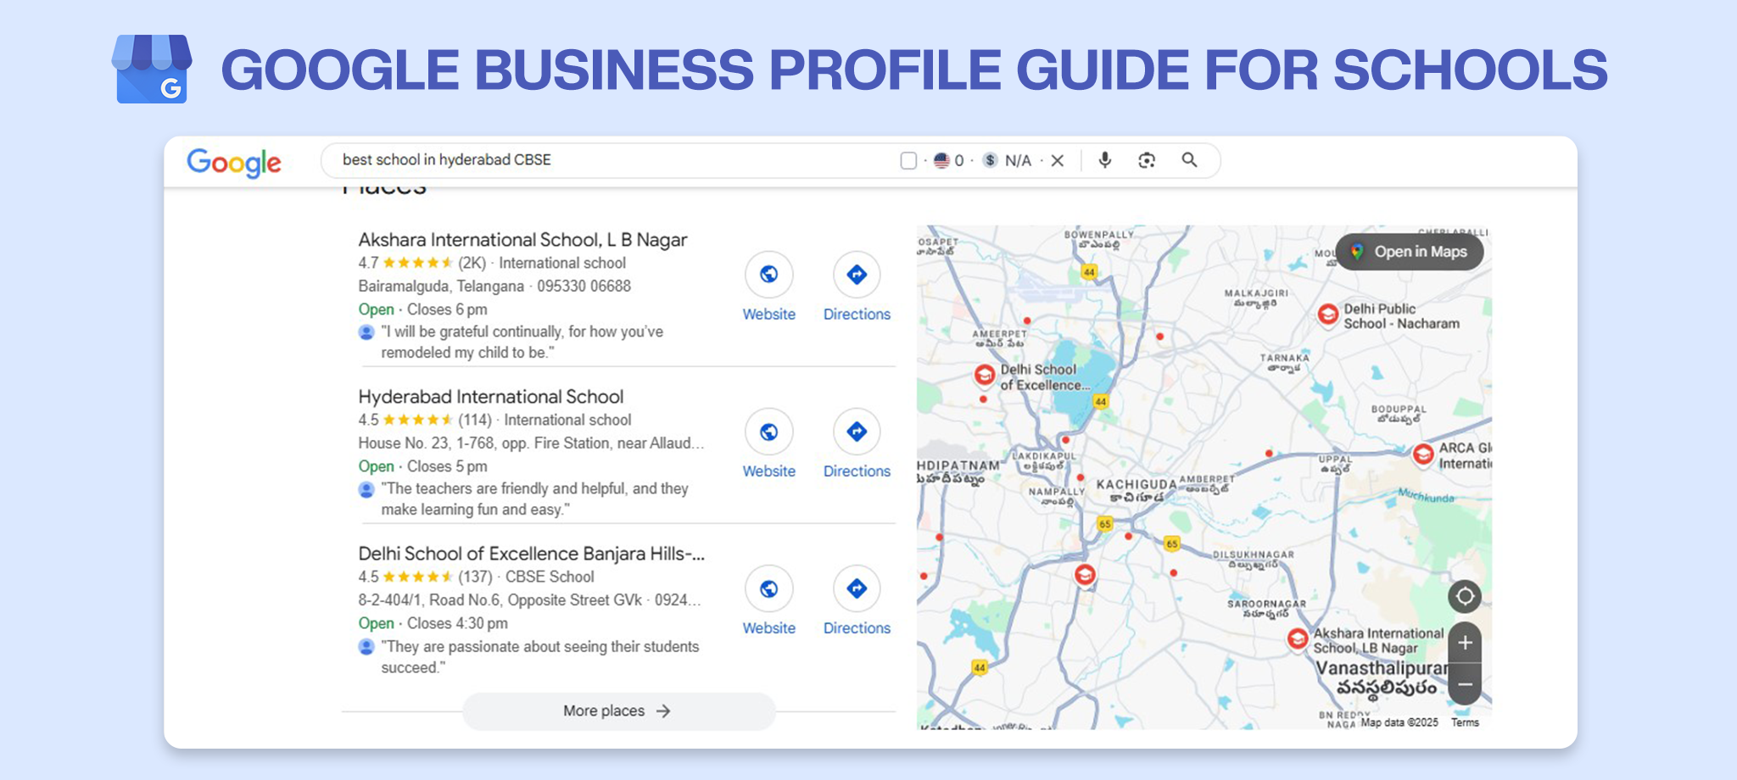
Task: Get directions icon for Hyderabad International School
Action: click(x=857, y=432)
